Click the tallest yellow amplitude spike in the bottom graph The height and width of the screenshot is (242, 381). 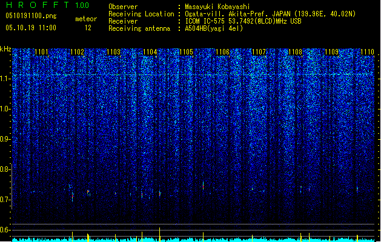[160, 235]
